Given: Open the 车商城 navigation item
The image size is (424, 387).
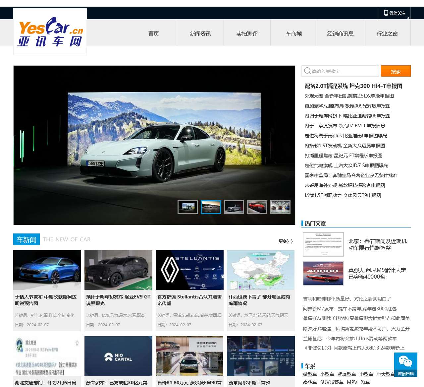Looking at the screenshot, I should [x=294, y=33].
